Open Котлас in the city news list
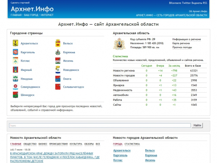Image resolution: width=217 pixels, height=163 pixels. (x=118, y=160)
